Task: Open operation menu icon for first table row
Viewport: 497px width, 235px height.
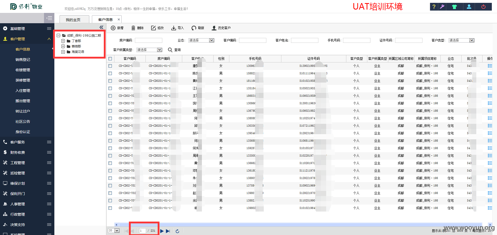Action: pyautogui.click(x=490, y=66)
